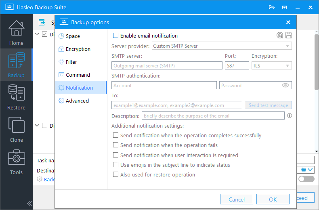Close the Backup options dialog
This screenshot has height=210, width=319.
pyautogui.click(x=288, y=22)
